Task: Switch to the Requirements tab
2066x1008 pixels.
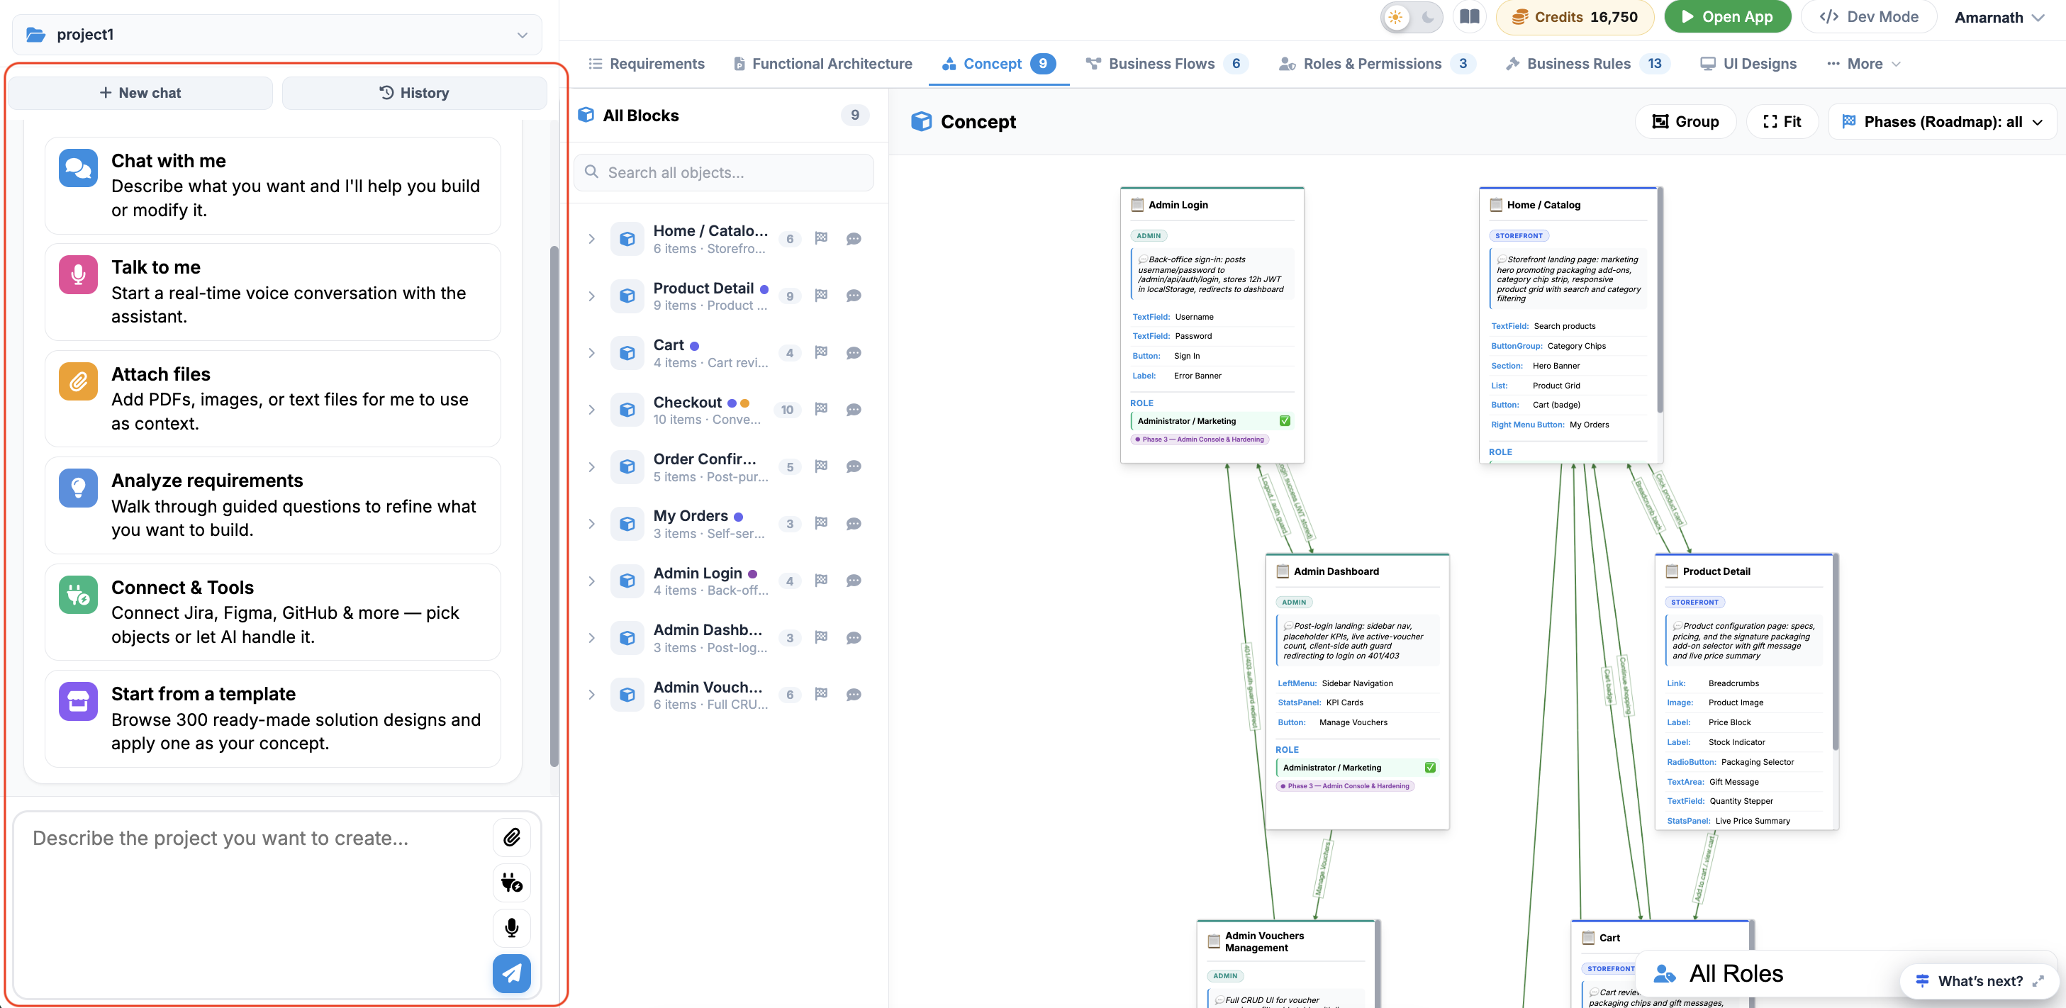Action: [x=647, y=65]
